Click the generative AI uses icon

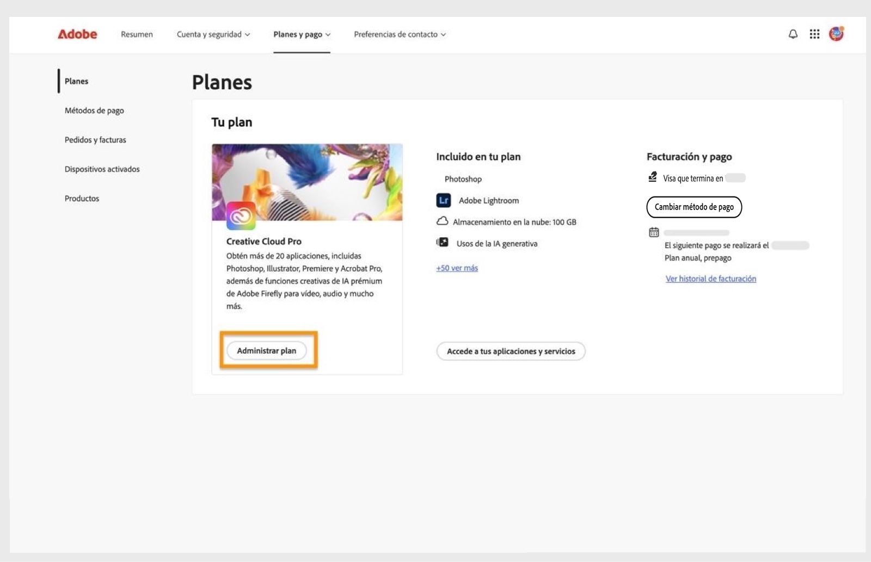pyautogui.click(x=443, y=243)
